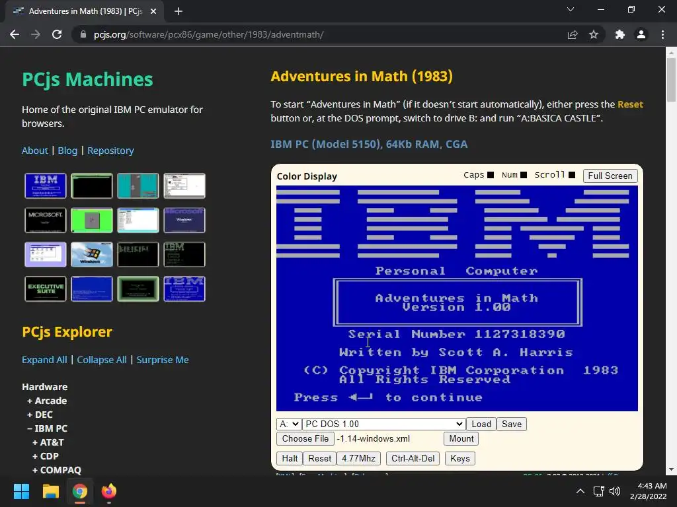Open the bright green machine thumbnail

(x=91, y=220)
